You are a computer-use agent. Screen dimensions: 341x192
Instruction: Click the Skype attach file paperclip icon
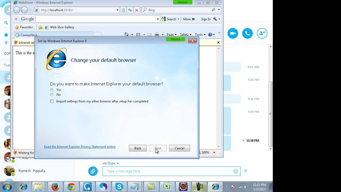[93, 171]
